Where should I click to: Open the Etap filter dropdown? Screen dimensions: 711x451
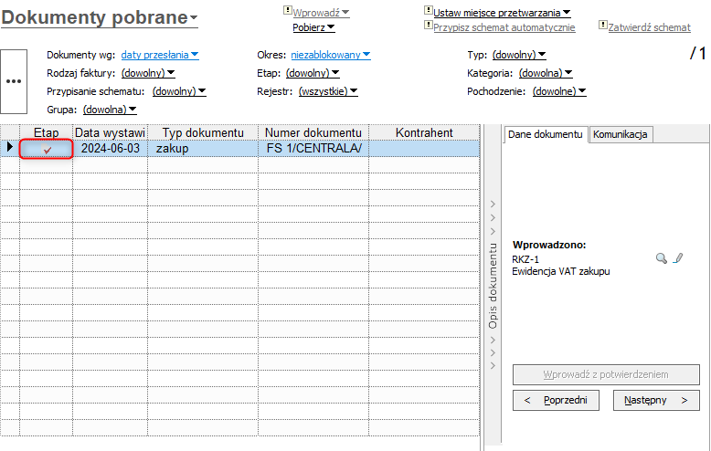coord(313,73)
